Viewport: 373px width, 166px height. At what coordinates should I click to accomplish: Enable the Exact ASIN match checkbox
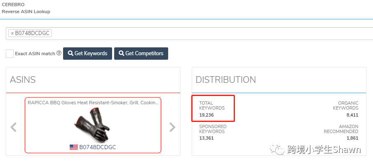click(9, 54)
